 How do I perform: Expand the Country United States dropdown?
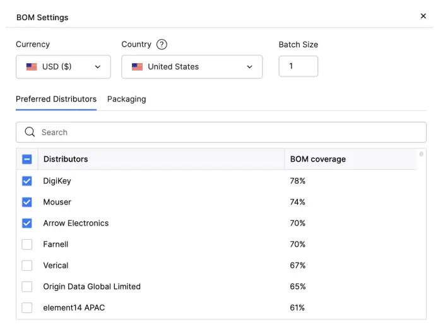(x=192, y=67)
